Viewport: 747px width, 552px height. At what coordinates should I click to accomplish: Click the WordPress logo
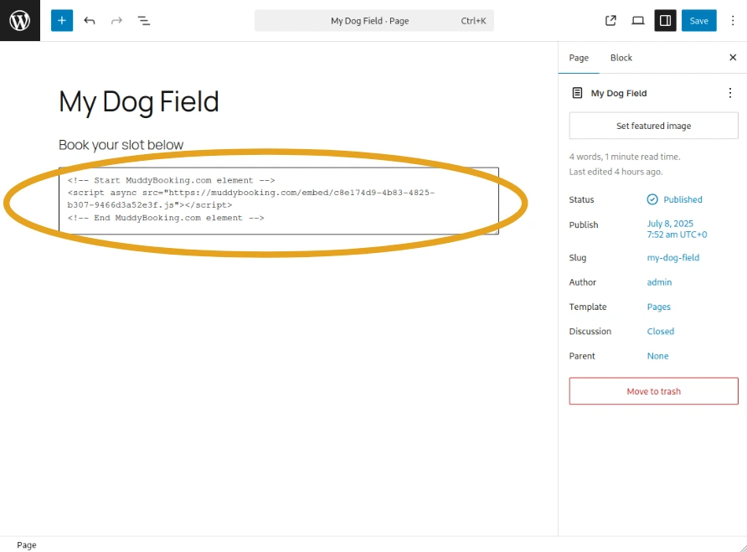pos(18,18)
